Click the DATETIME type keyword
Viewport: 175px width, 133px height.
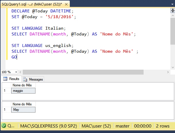tap(61, 11)
